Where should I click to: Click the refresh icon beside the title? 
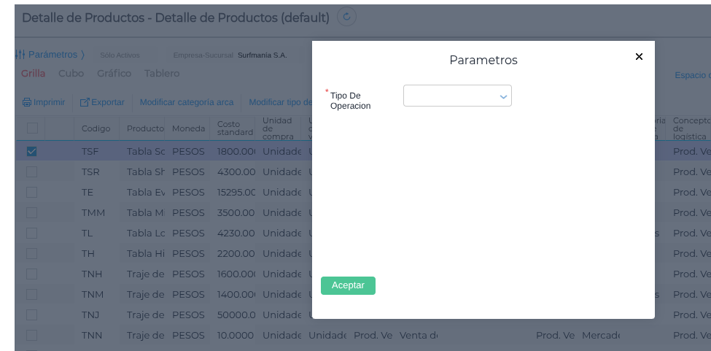tap(347, 17)
